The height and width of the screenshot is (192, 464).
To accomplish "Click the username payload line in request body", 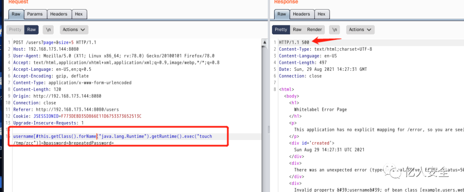I will (x=113, y=137).
